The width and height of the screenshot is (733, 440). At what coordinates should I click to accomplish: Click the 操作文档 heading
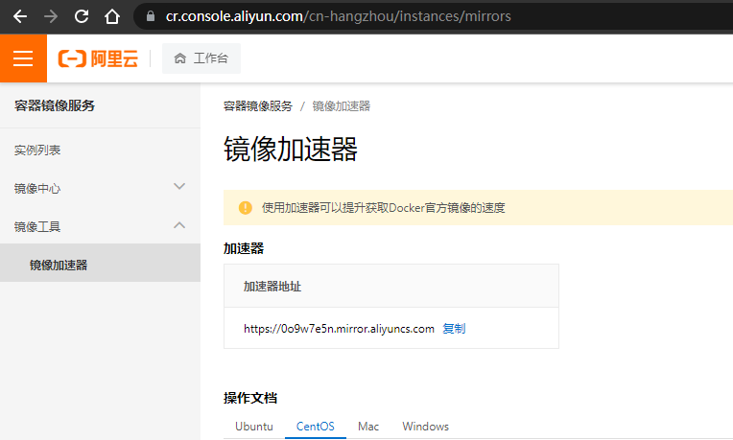point(250,398)
